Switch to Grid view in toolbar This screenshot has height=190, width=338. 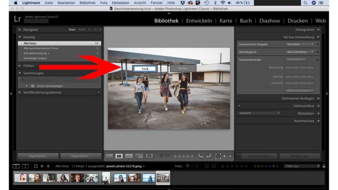pyautogui.click(x=109, y=156)
